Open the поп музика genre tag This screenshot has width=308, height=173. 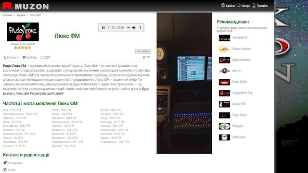15,163
